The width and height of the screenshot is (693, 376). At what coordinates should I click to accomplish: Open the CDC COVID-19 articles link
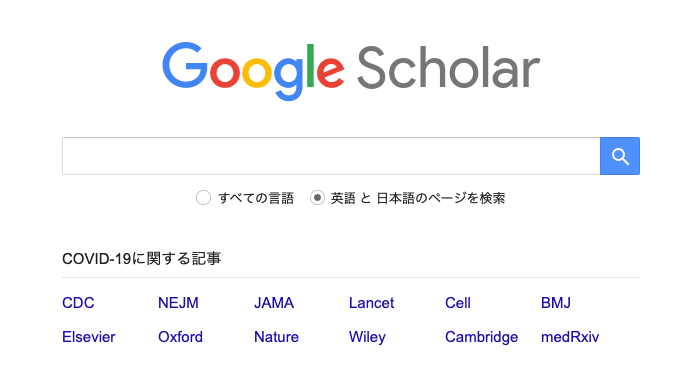(78, 303)
